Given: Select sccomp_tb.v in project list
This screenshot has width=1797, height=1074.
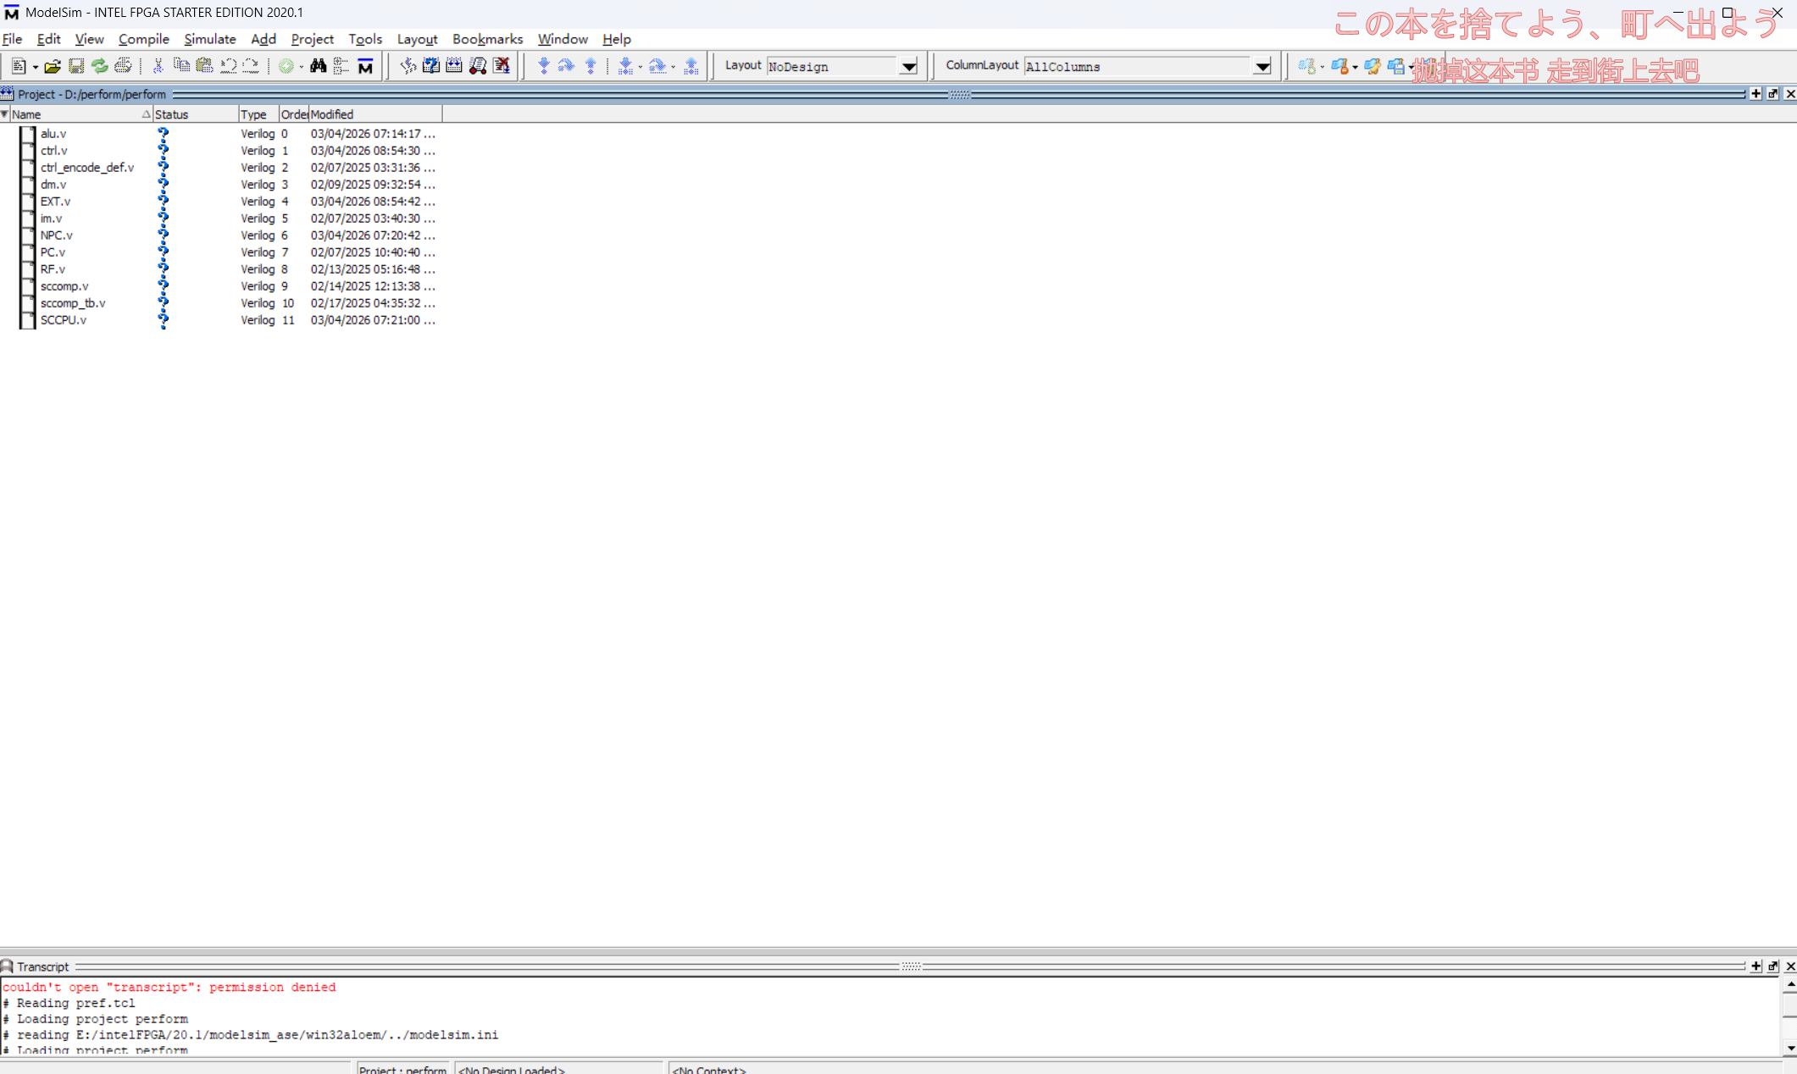Looking at the screenshot, I should [x=73, y=303].
